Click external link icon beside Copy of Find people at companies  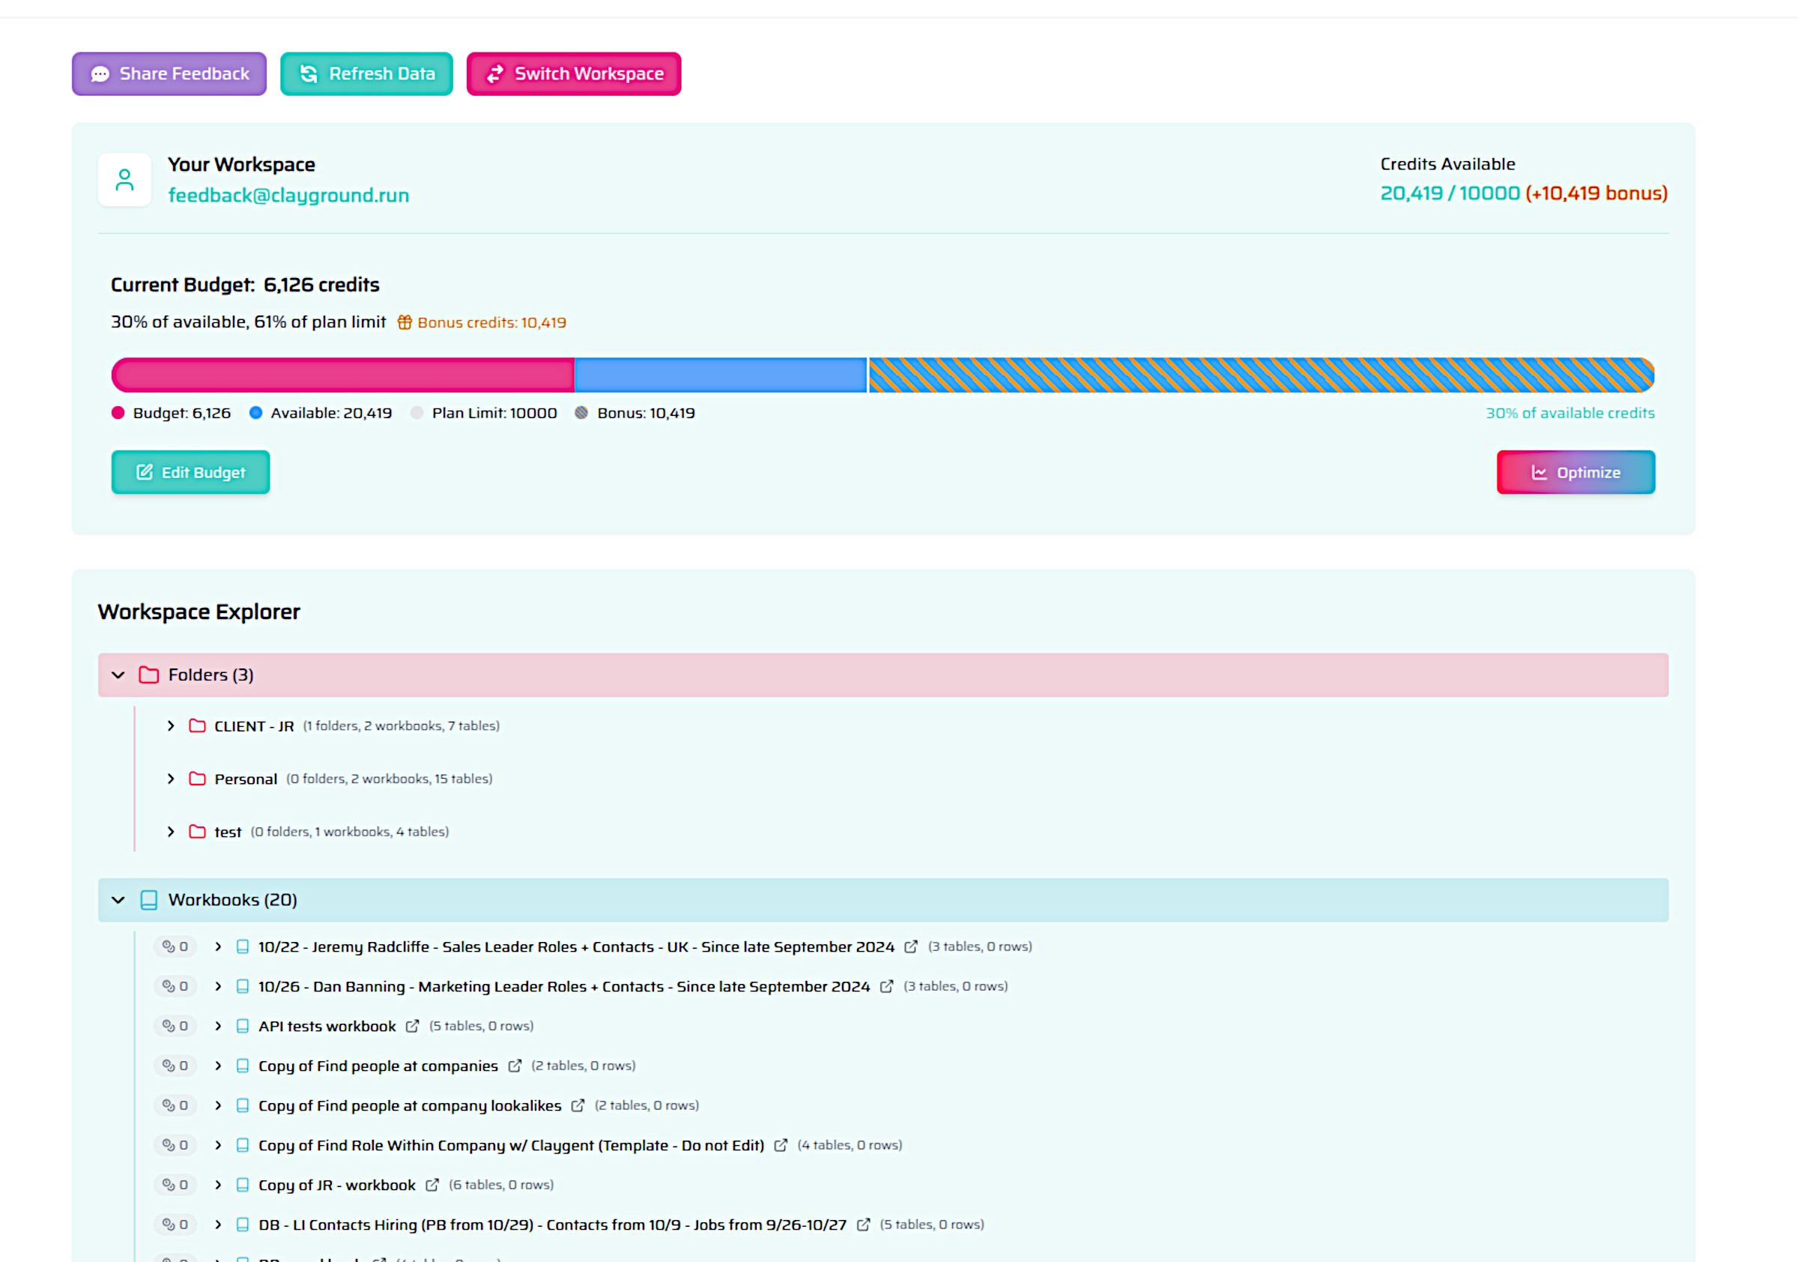click(x=515, y=1066)
